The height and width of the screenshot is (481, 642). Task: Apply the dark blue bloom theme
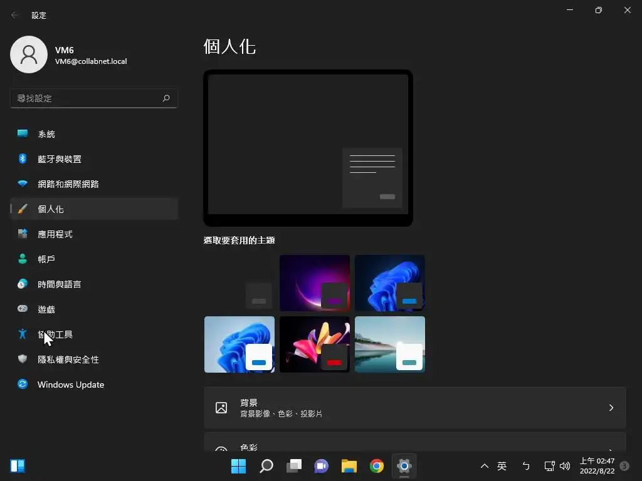coord(390,282)
